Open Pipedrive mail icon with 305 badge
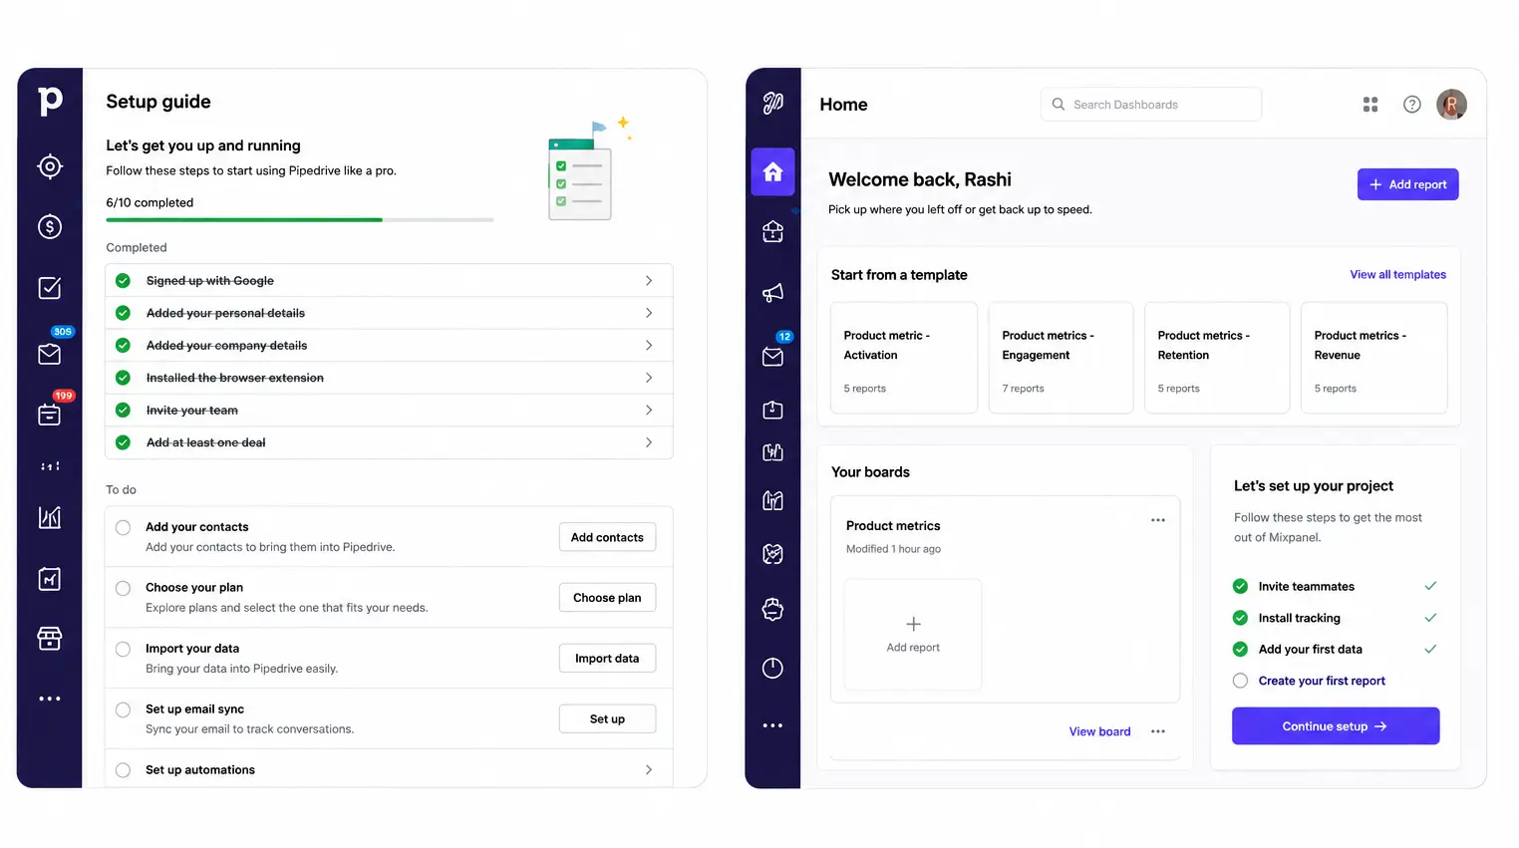 click(x=50, y=354)
